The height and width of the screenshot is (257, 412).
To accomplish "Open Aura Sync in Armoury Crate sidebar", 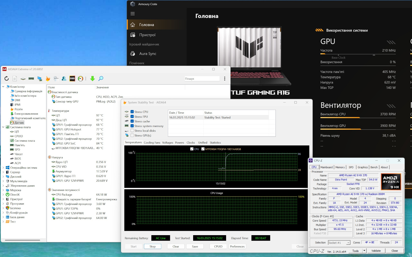I will pos(157,54).
